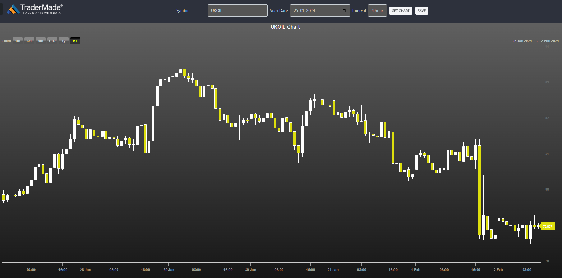Click the chart navigator scrollbar
Screen dimensions: 562x278
(271, 263)
